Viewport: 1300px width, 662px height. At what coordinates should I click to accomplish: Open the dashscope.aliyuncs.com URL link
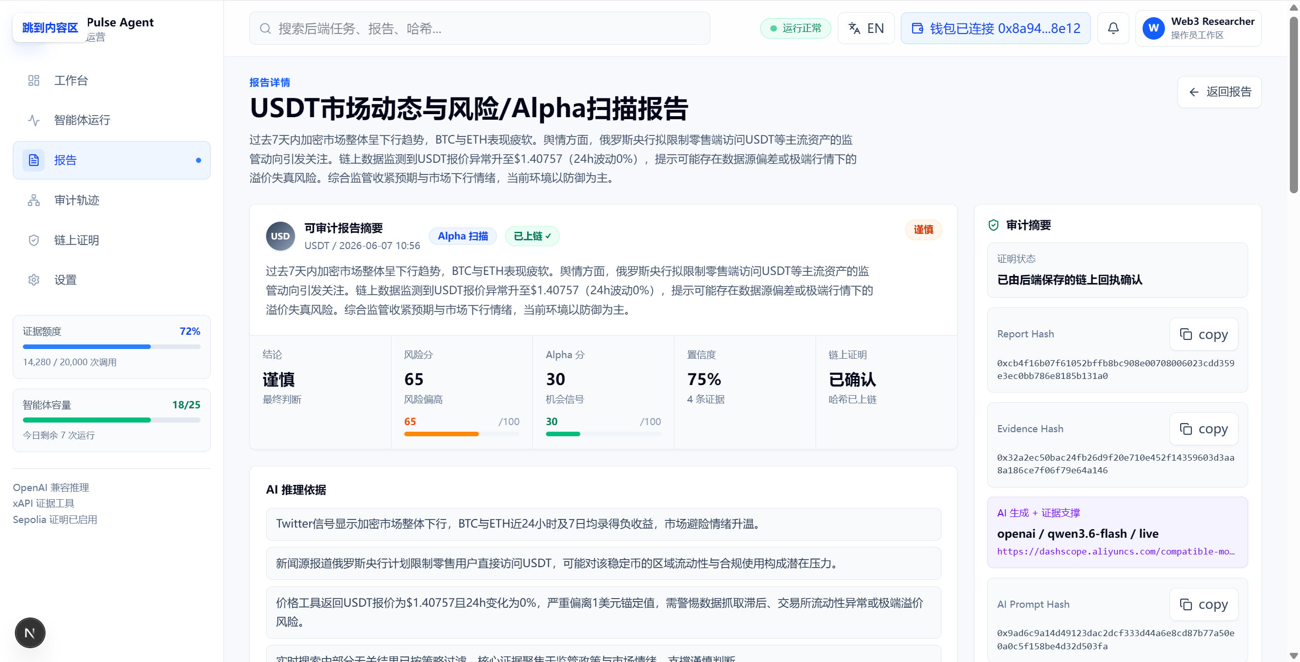tap(1116, 551)
